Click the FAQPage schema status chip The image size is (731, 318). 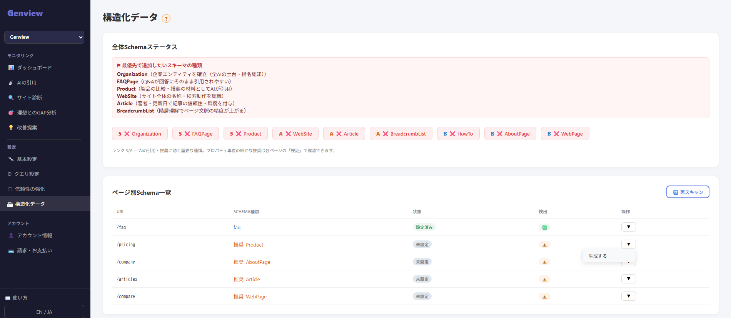click(195, 134)
